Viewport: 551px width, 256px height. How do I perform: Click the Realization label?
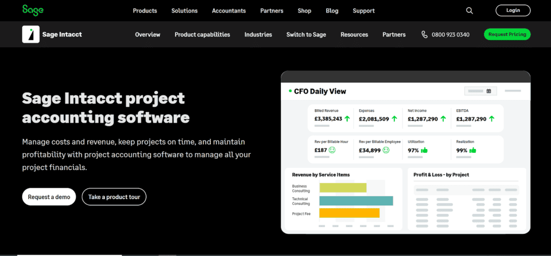click(x=465, y=142)
